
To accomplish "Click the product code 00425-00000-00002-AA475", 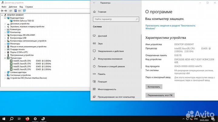I will click(x=188, y=66).
